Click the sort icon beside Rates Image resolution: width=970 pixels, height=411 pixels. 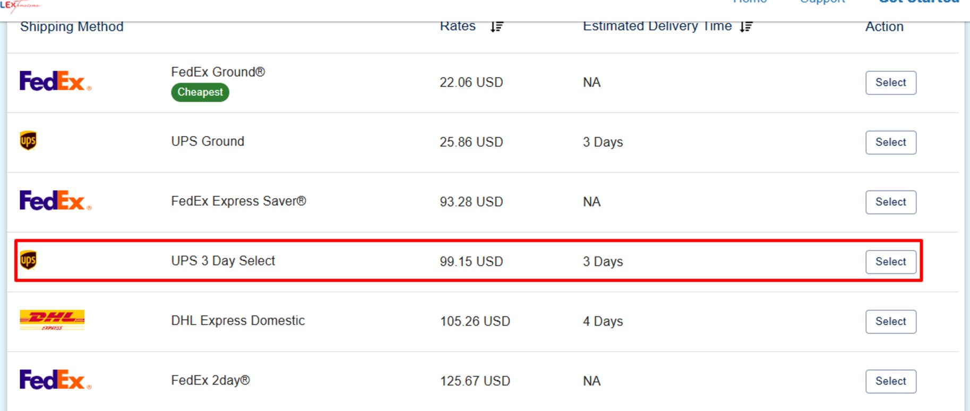click(496, 27)
